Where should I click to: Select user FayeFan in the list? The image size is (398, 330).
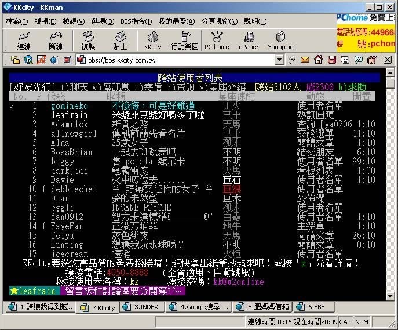[x=67, y=226]
